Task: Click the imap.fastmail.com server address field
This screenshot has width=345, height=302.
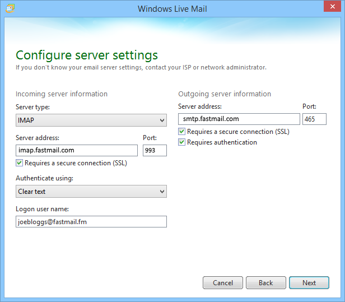Action: point(77,150)
